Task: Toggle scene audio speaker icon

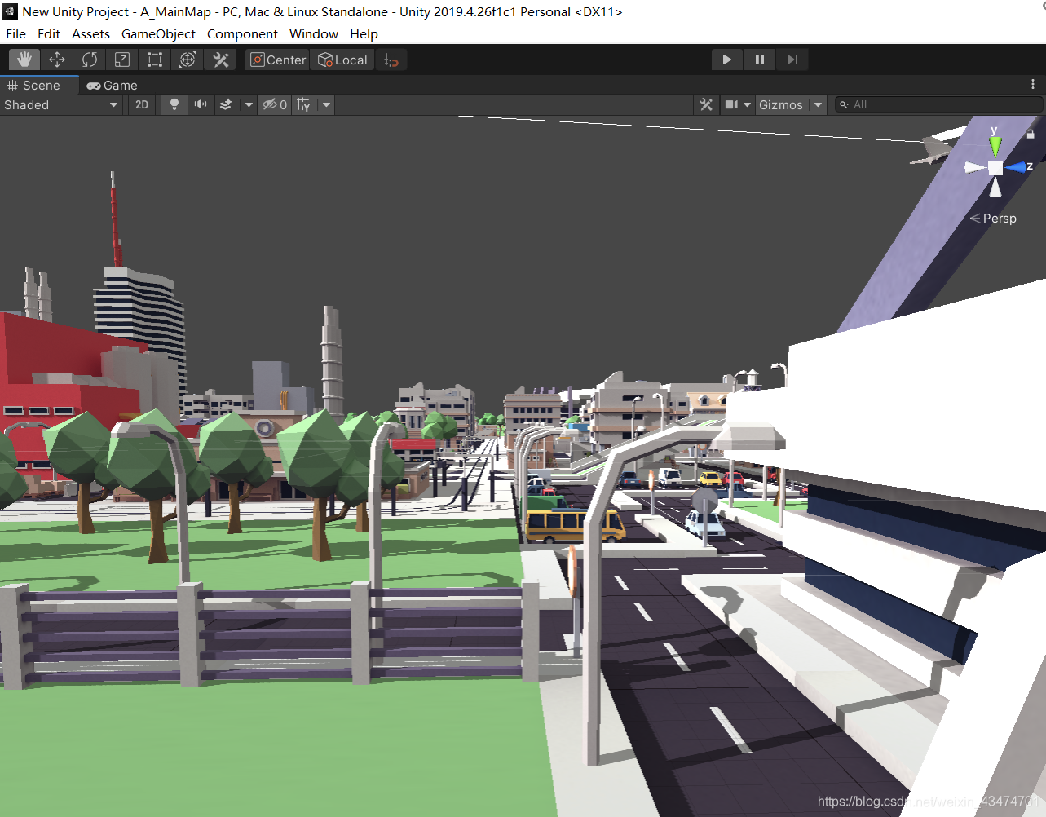Action: (x=200, y=104)
